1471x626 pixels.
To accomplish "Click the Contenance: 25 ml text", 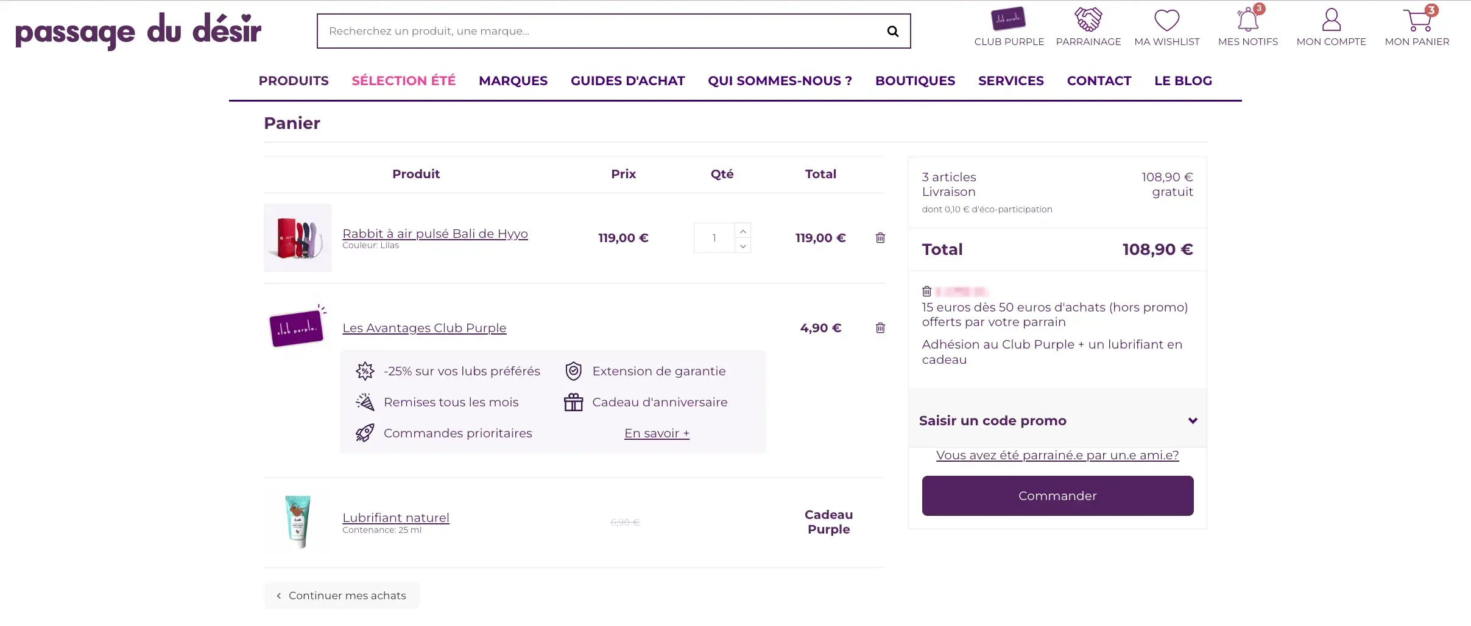I will [x=382, y=530].
